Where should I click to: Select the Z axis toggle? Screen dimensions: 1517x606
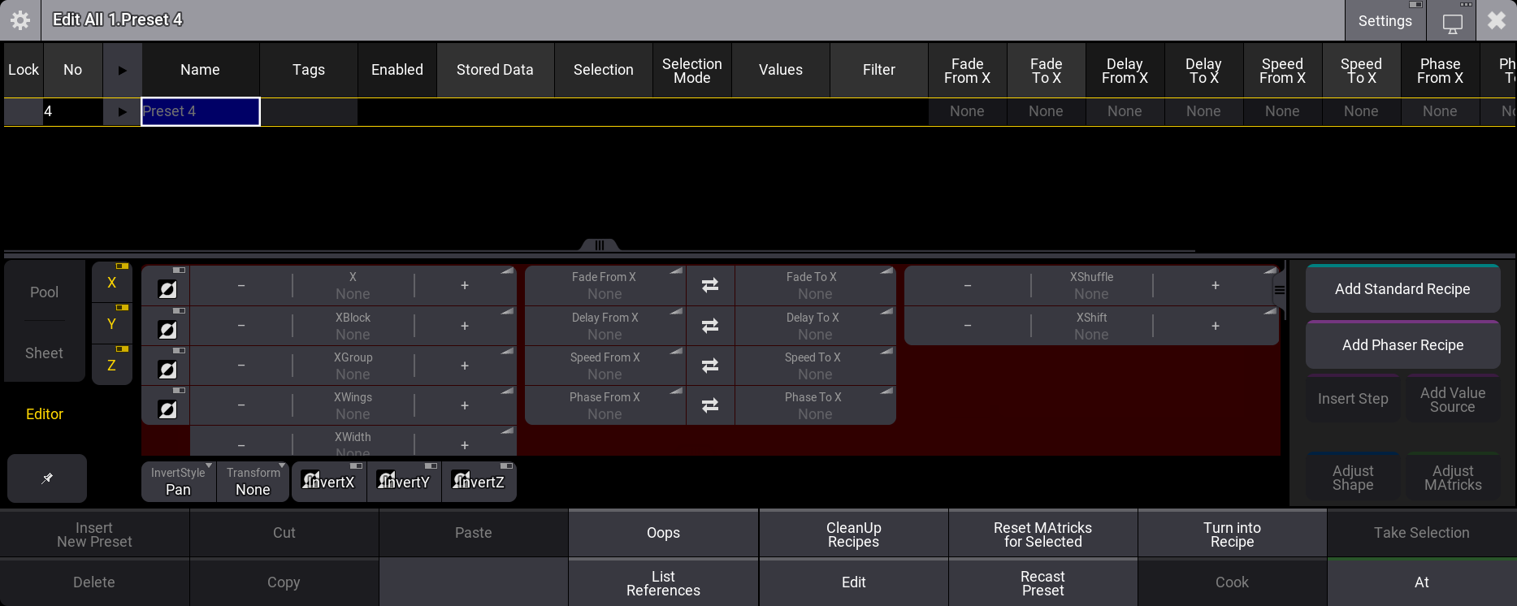[112, 366]
